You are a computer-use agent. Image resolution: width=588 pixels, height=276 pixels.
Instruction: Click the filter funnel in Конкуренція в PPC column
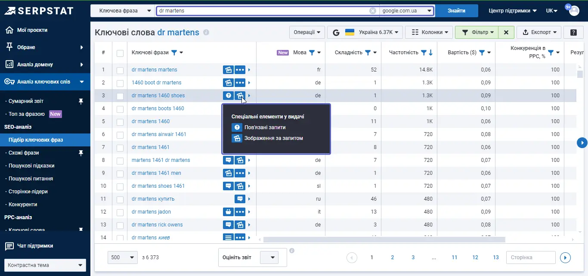click(x=551, y=53)
